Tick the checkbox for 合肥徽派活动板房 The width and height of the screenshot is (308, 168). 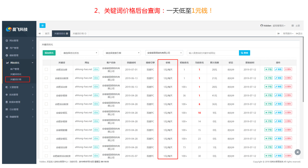[46, 156]
